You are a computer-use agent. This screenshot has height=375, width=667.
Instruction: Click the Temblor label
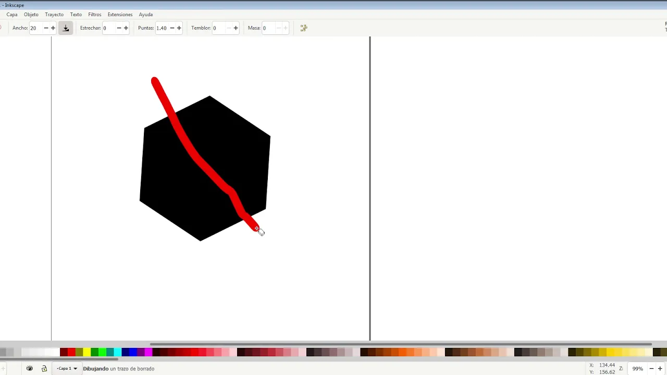tap(201, 28)
